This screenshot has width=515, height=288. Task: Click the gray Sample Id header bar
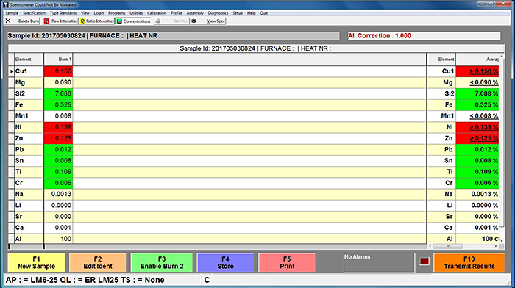coord(174,36)
